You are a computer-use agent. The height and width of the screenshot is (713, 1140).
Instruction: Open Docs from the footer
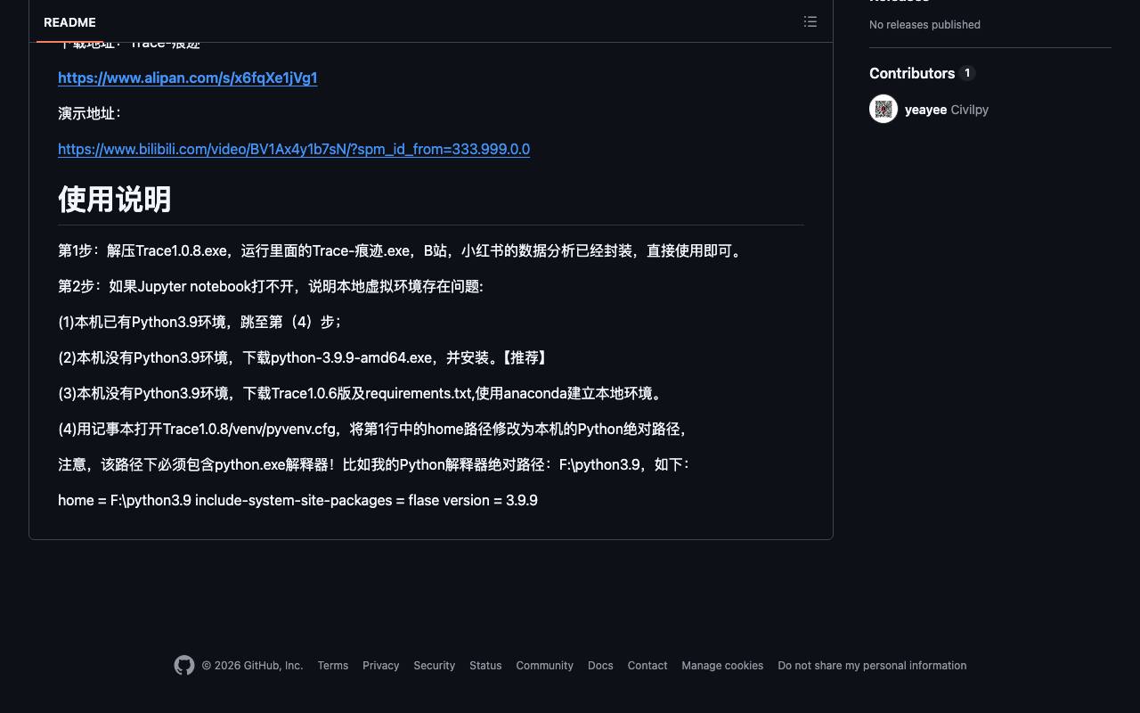tap(600, 666)
